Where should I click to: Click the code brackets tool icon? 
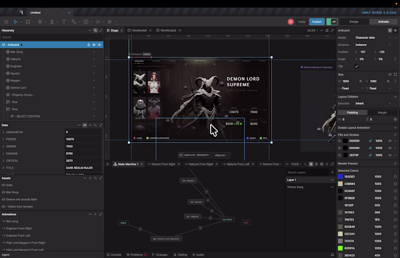[x=97, y=21]
